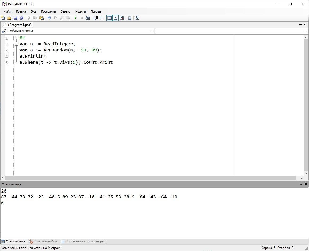Image resolution: width=309 pixels, height=251 pixels.
Task: Expand the right-hand member dropdown
Action: pos(306,31)
